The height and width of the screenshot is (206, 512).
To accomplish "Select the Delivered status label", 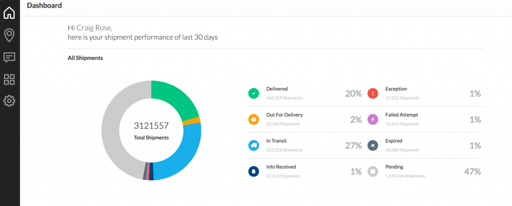I will (x=277, y=89).
